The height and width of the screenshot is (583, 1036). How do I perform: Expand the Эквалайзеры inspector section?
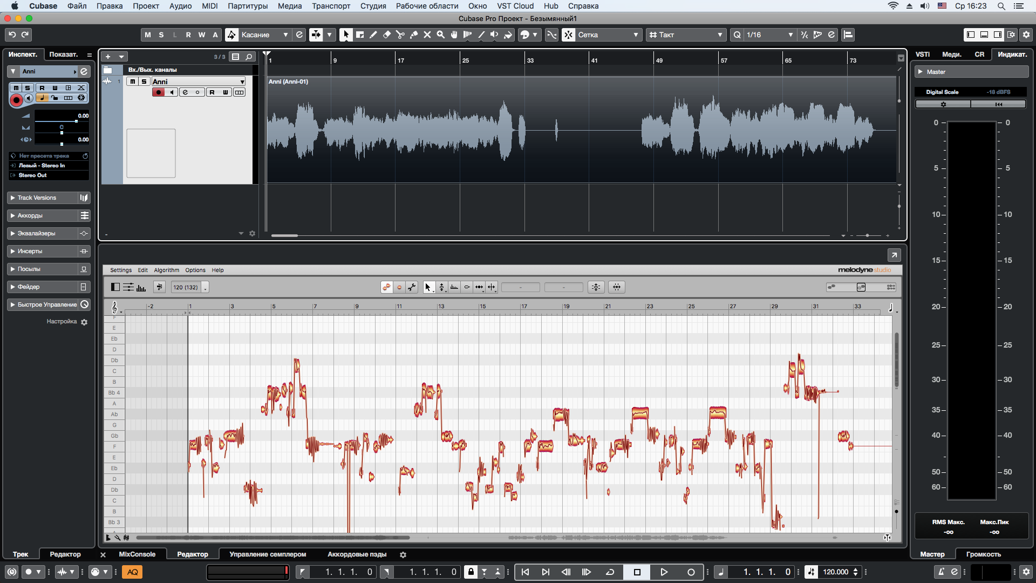pyautogui.click(x=37, y=234)
